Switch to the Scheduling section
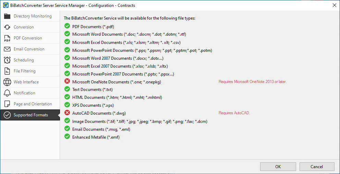This screenshot has width=340, height=174. point(24,60)
